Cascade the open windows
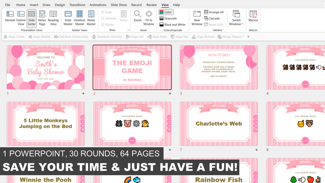Viewport: 325px width, 183px height. pos(212,18)
